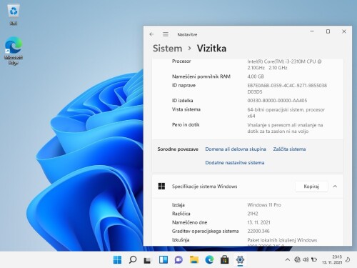The width and height of the screenshot is (357, 268).
Task: Open taskbar Search magnifier
Action: (133, 259)
